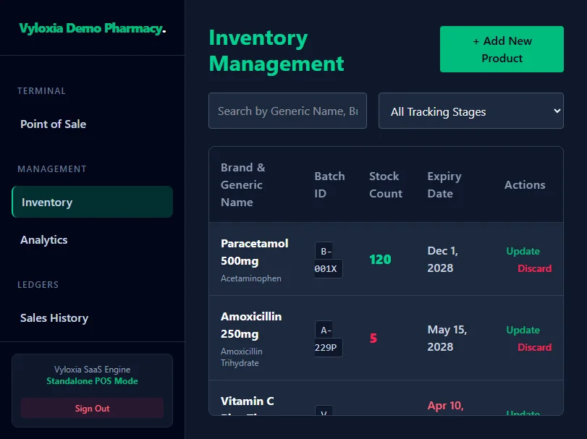587x439 pixels.
Task: Click the Expiry Date column header
Action: [x=444, y=184]
